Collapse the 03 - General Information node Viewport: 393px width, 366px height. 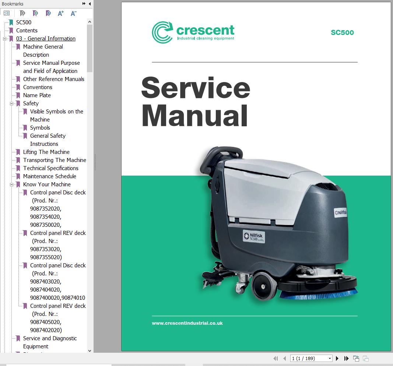4,39
